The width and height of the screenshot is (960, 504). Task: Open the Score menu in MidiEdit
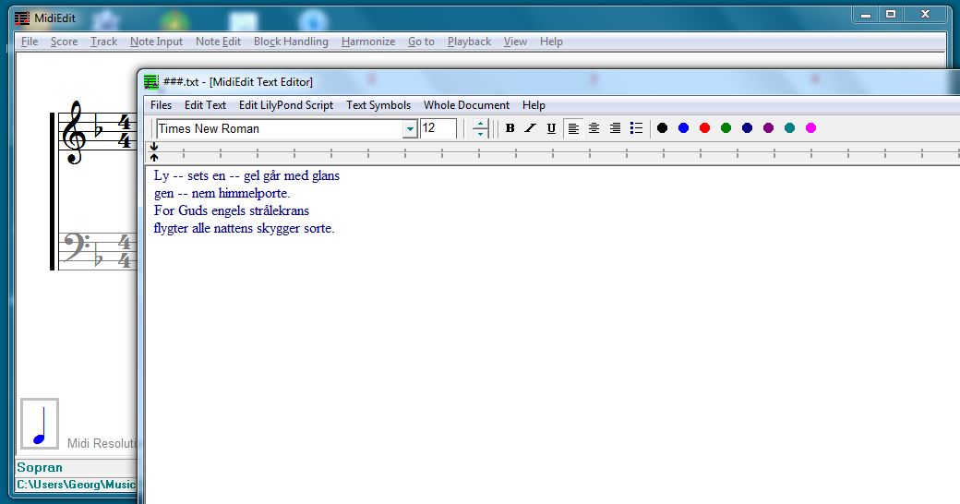tap(65, 42)
